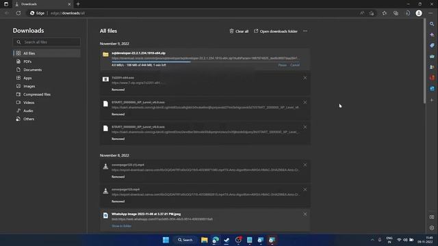Image resolution: width=438 pixels, height=246 pixels.
Task: Open the Tools briefcase sidebar icon
Action: pyautogui.click(x=432, y=56)
